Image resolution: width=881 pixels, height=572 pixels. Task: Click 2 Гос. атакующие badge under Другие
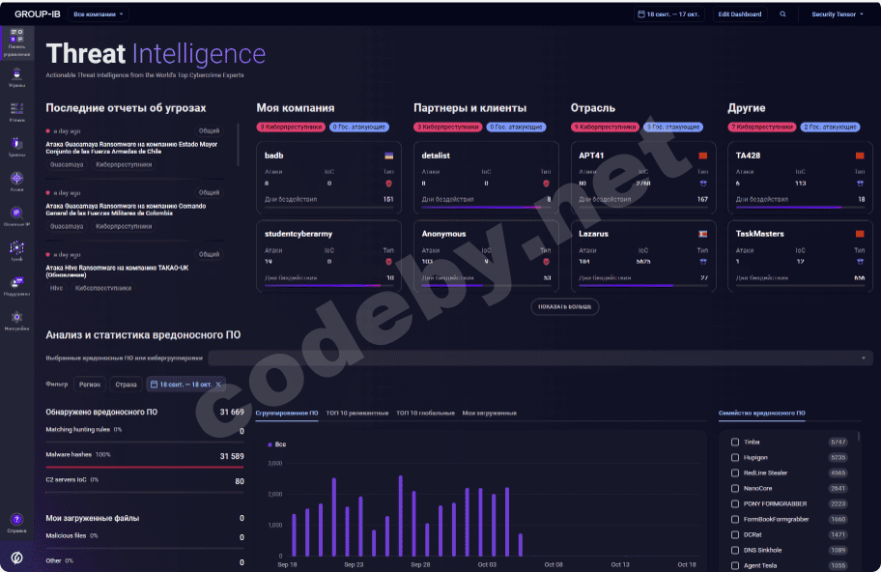(x=831, y=127)
